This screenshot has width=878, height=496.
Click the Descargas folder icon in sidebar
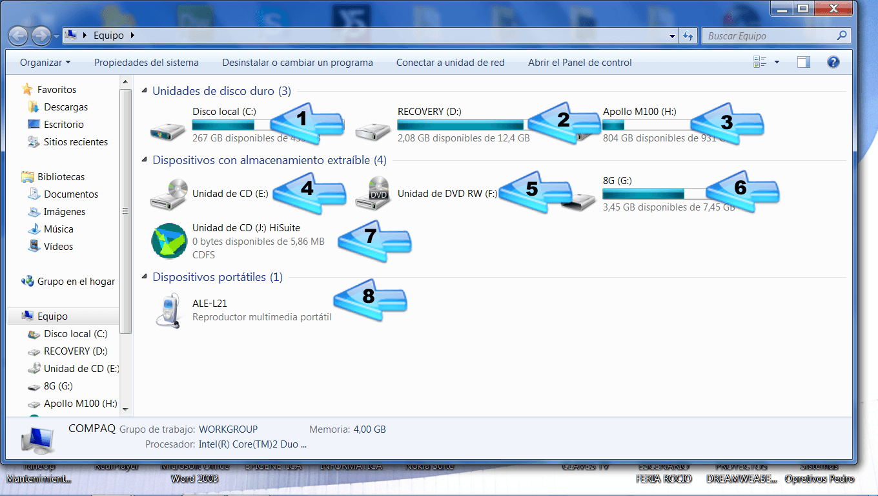coord(34,107)
